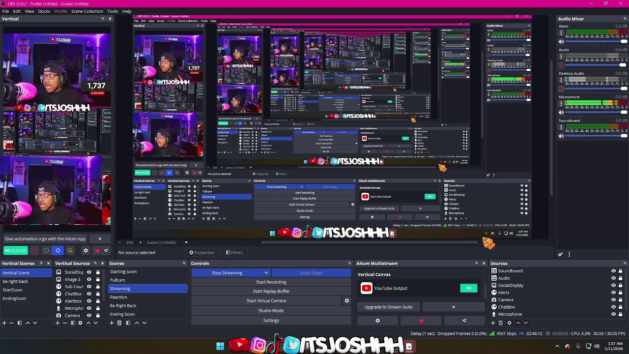This screenshot has height=354, width=629.
Task: Click the red heart icon in Vertical dock
Action: [97, 250]
